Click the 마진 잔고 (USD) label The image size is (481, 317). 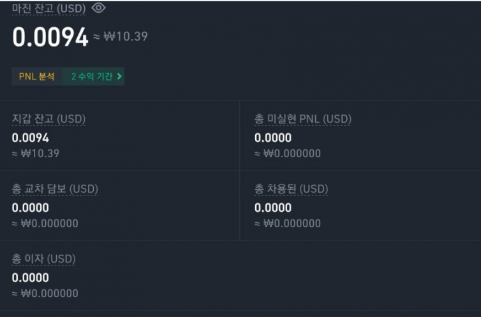49,8
